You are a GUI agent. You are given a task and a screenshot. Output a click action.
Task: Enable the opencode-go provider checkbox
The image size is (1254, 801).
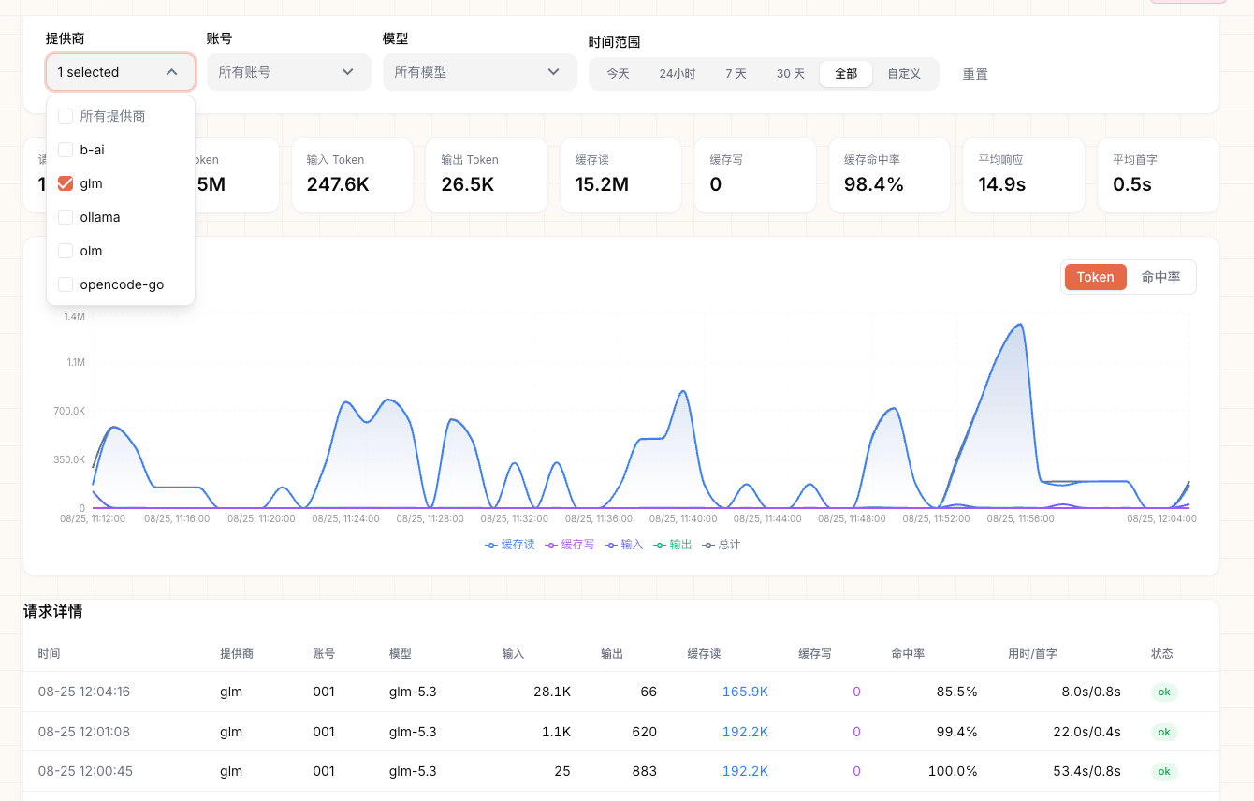tap(66, 284)
